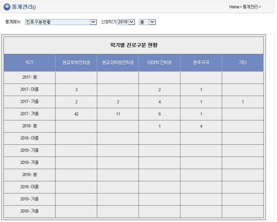The width and height of the screenshot is (277, 222).
Task: Click the 통계관리 breadcrumb link
Action: pyautogui.click(x=250, y=7)
